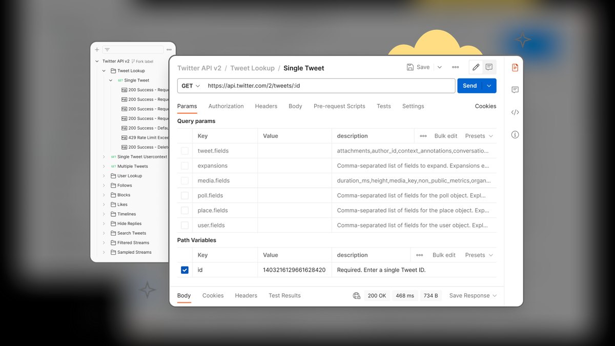Open request more actions ellipsis

(455, 67)
